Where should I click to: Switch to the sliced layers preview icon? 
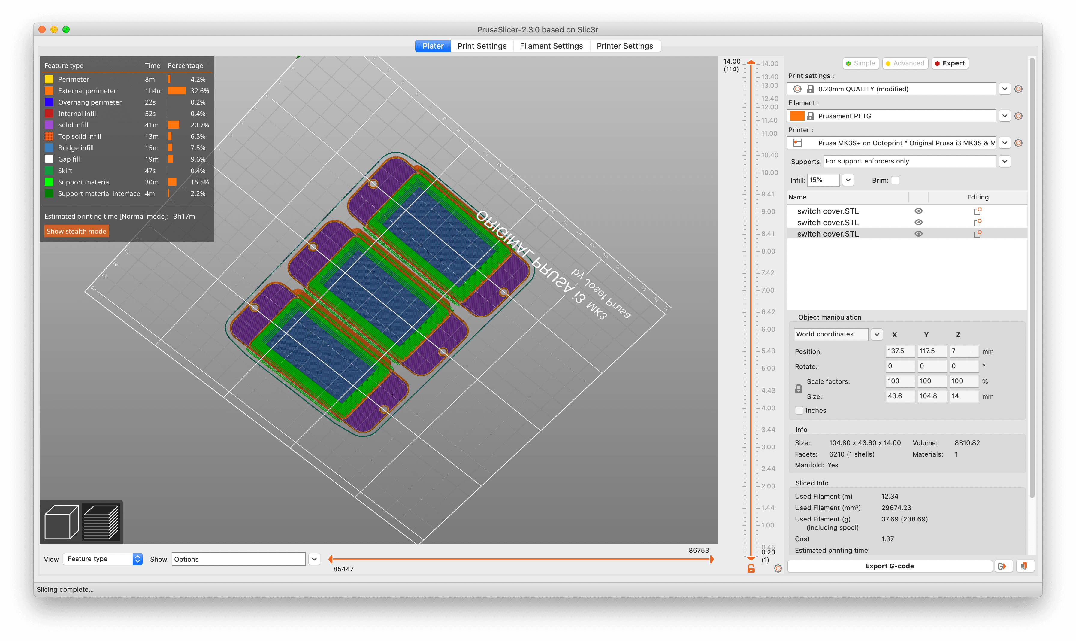(101, 522)
